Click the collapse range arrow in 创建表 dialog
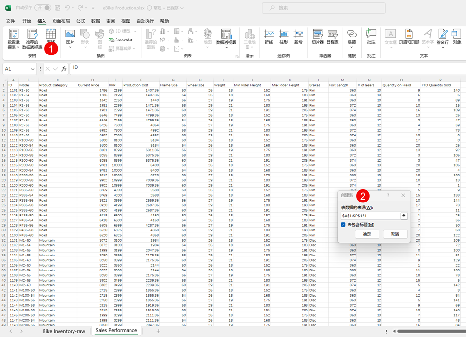 [x=404, y=216]
